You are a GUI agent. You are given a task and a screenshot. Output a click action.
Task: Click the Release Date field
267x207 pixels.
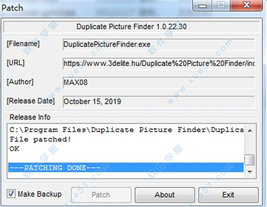coord(159,102)
